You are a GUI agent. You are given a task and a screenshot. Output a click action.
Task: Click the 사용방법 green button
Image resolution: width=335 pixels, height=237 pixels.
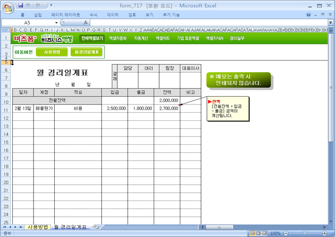(52, 52)
